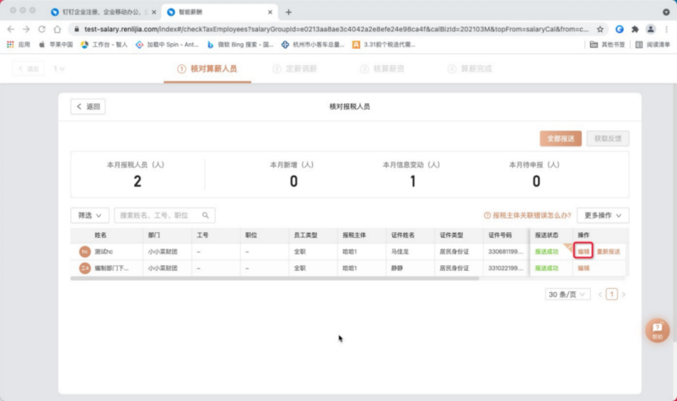The image size is (677, 401).
Task: Click the question icon beside 报税主体关联错误怎么办
Action: [487, 215]
